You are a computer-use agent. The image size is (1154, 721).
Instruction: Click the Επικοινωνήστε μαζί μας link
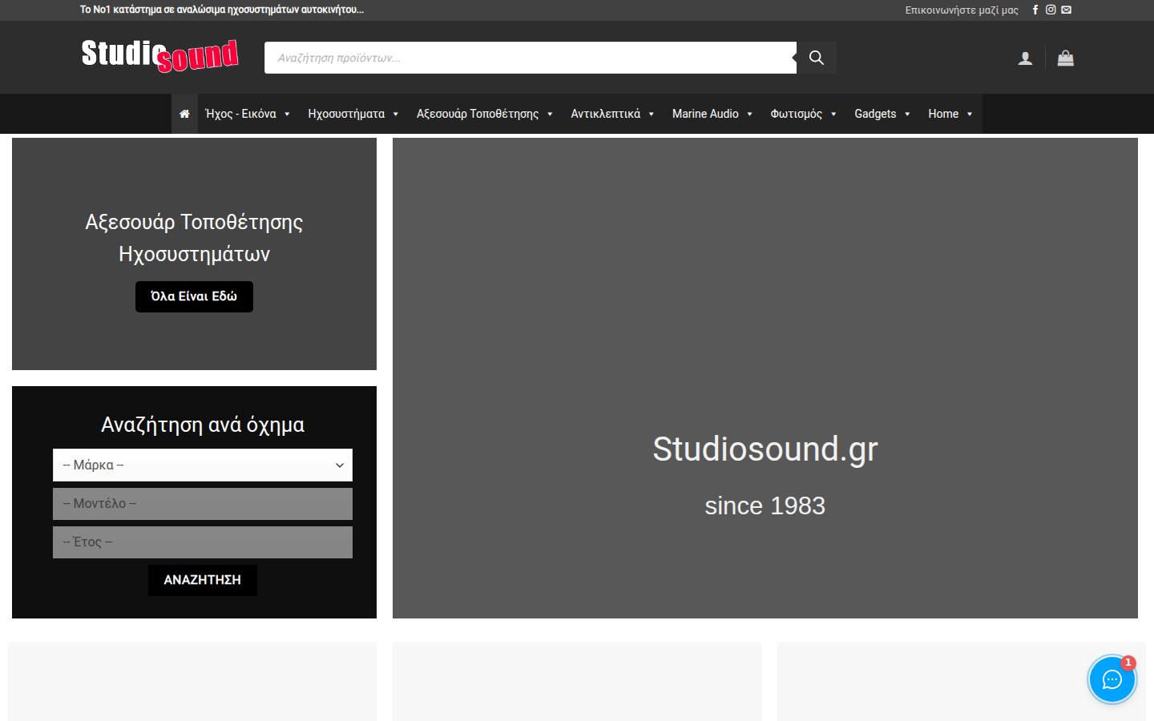[962, 10]
